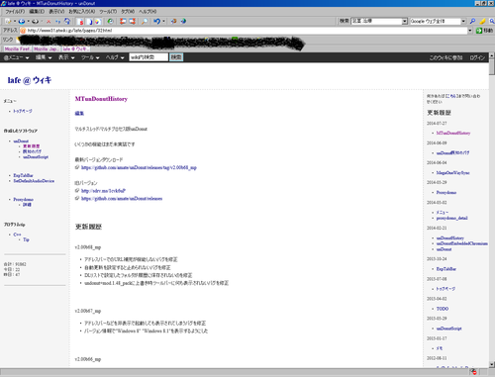Click the blue undo arrow icon

click(x=156, y=22)
